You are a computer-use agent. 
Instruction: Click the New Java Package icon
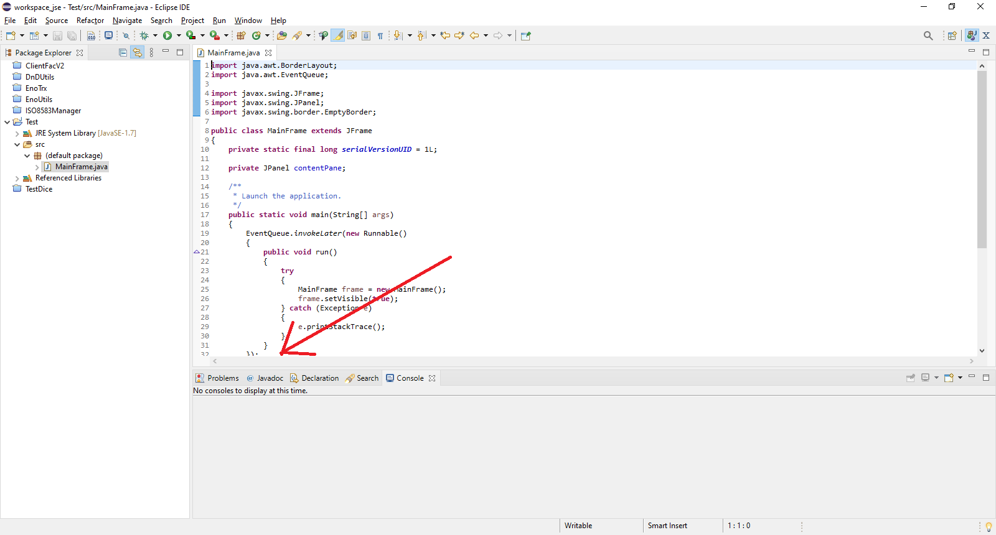tap(241, 35)
